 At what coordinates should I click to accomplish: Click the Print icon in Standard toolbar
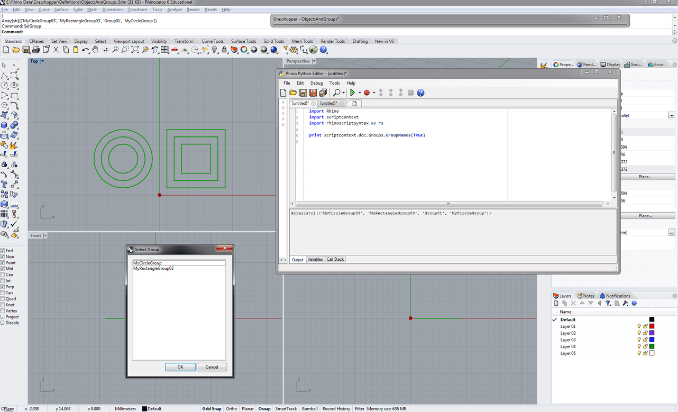pos(35,50)
